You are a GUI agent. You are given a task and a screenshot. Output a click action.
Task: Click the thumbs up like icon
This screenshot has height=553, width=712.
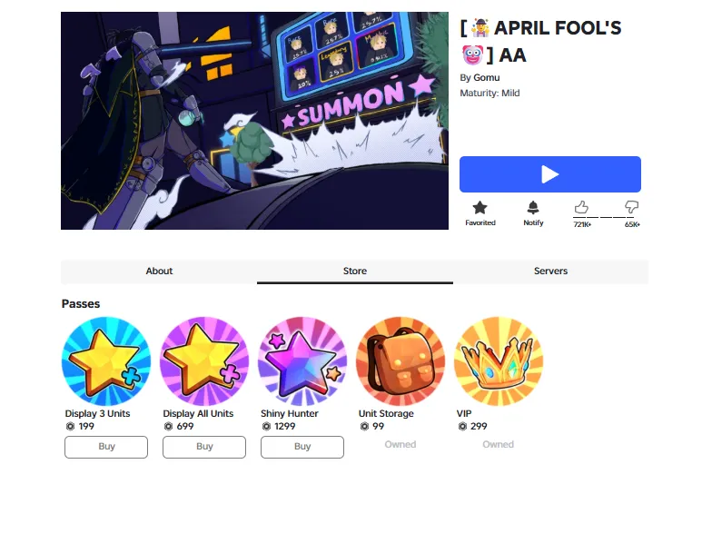tap(581, 207)
